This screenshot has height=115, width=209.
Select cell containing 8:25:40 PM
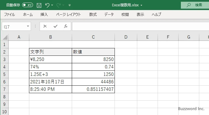pyautogui.click(x=51, y=89)
